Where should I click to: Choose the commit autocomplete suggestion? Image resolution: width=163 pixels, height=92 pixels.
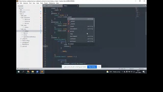81,19
